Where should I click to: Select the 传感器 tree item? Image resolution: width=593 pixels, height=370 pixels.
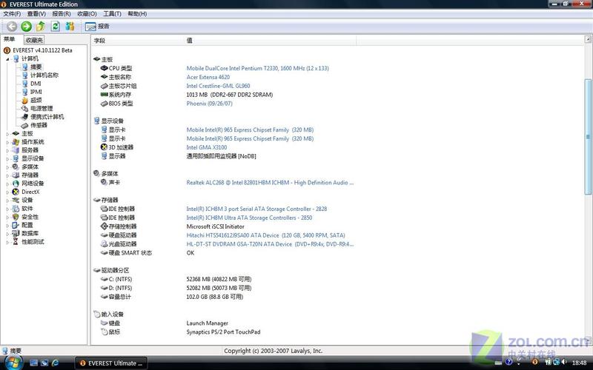(x=39, y=125)
